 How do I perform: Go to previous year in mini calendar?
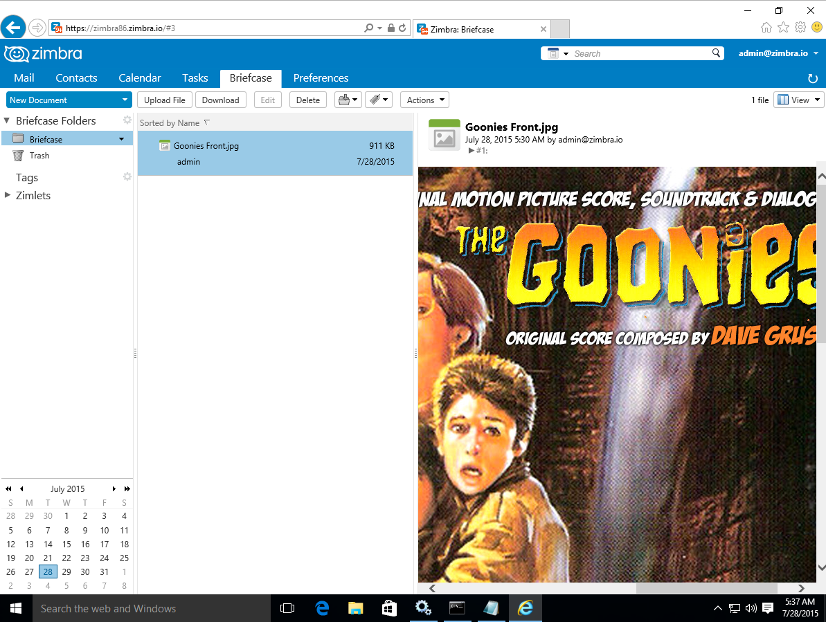(x=8, y=489)
